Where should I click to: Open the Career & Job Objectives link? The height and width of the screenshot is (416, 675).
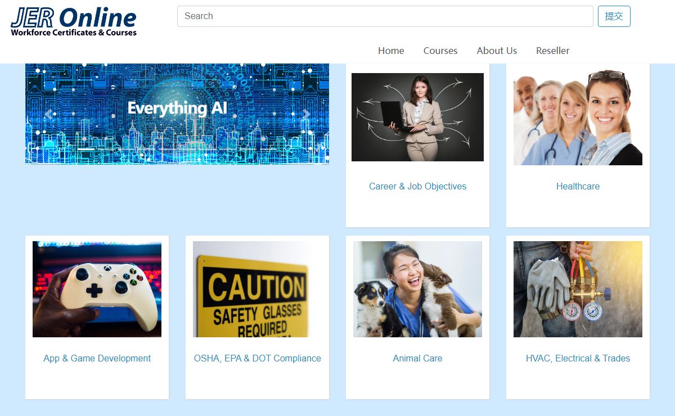pyautogui.click(x=417, y=186)
